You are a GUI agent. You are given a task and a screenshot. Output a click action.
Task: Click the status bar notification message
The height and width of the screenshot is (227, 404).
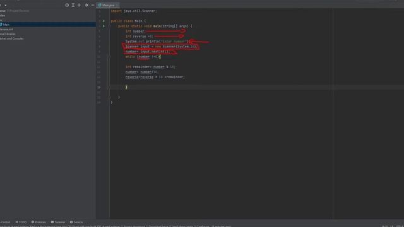point(116,226)
